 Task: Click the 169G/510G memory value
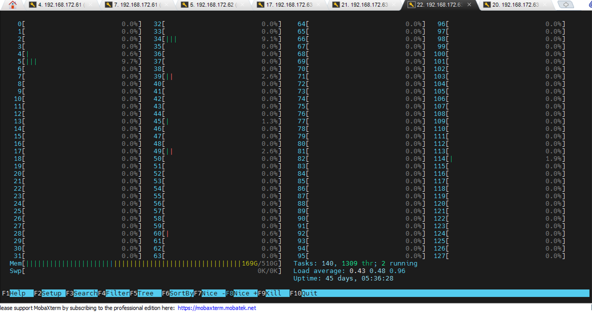click(259, 264)
